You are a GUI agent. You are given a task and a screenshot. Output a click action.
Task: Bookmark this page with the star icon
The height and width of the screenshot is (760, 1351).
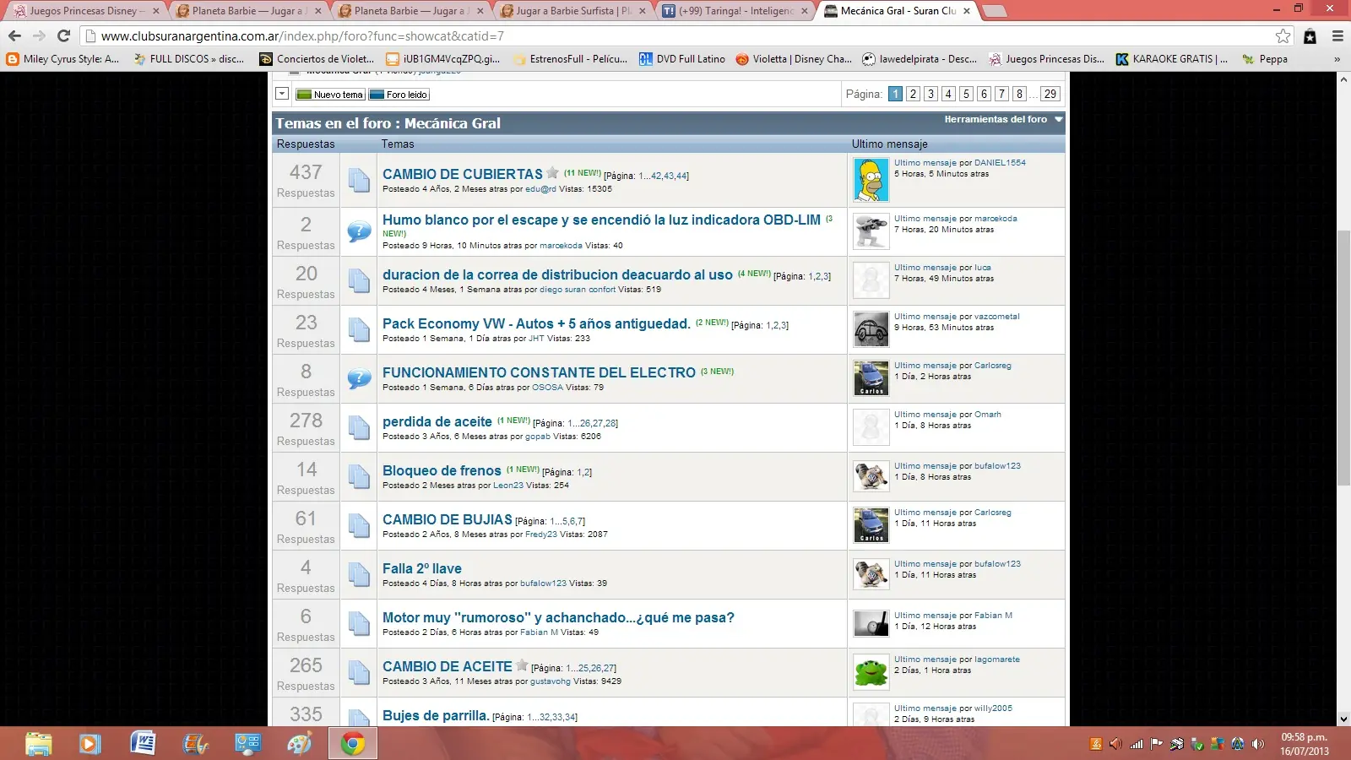tap(1283, 35)
